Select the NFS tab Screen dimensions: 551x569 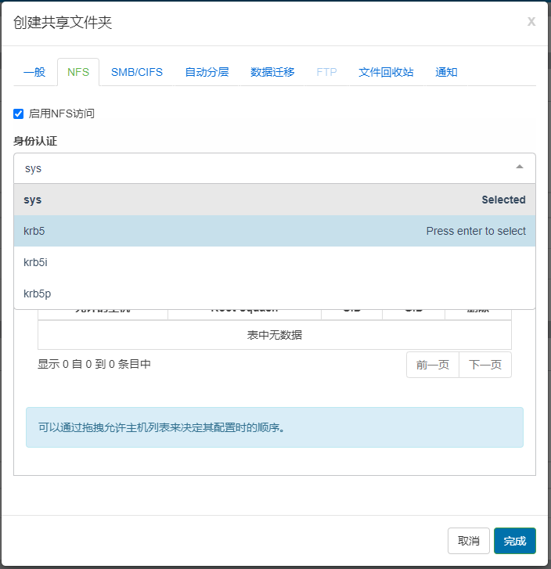(78, 72)
